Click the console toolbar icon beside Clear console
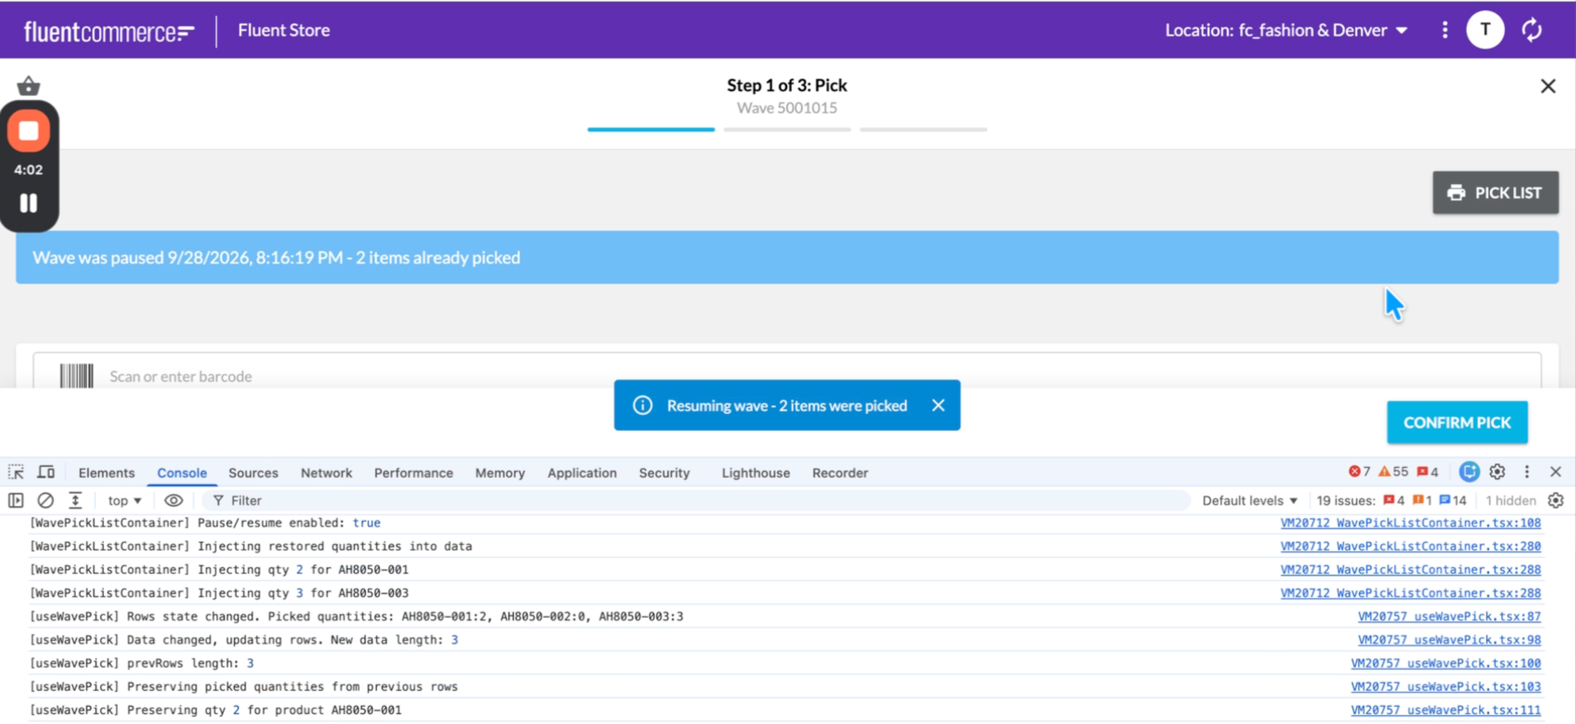 (75, 500)
